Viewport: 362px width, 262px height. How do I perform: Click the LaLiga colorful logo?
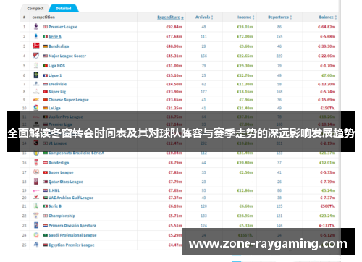click(x=36, y=108)
